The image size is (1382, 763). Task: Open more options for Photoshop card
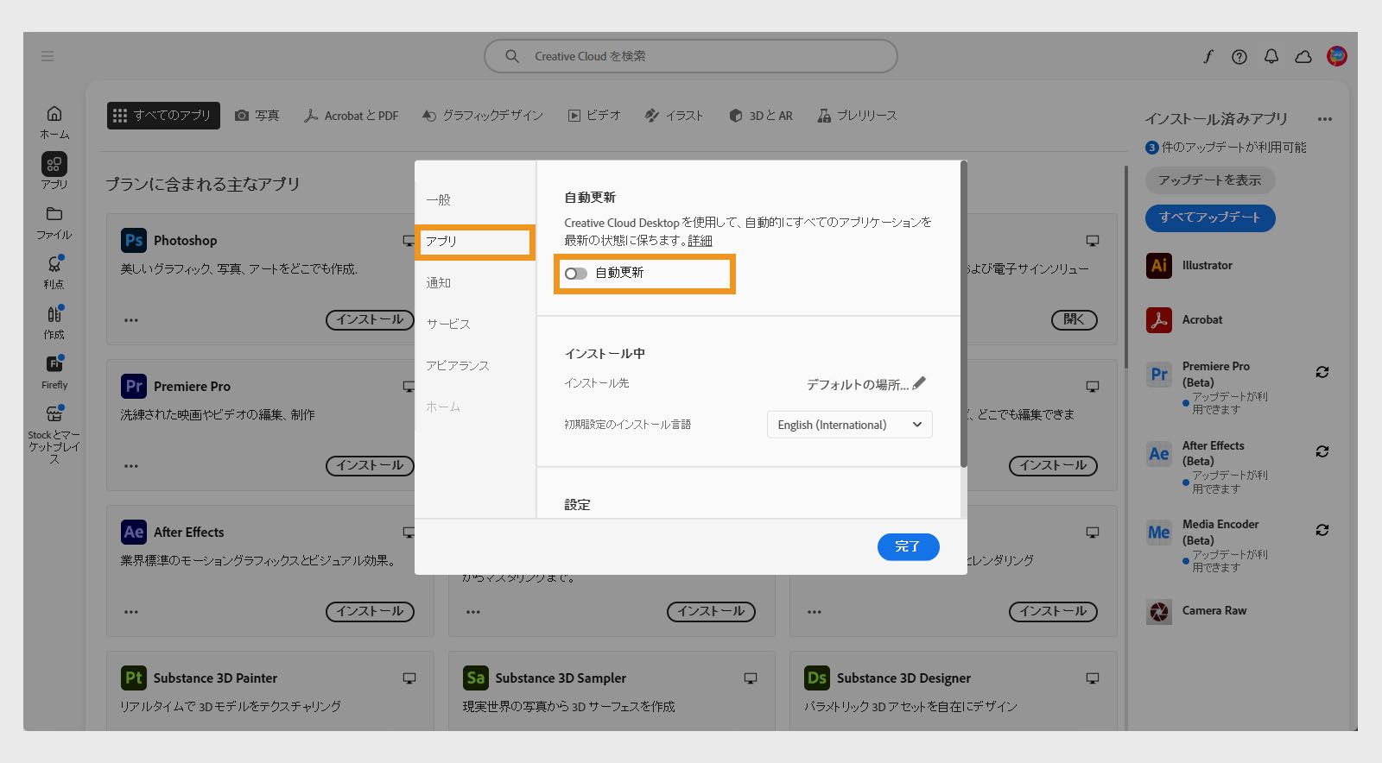click(131, 320)
